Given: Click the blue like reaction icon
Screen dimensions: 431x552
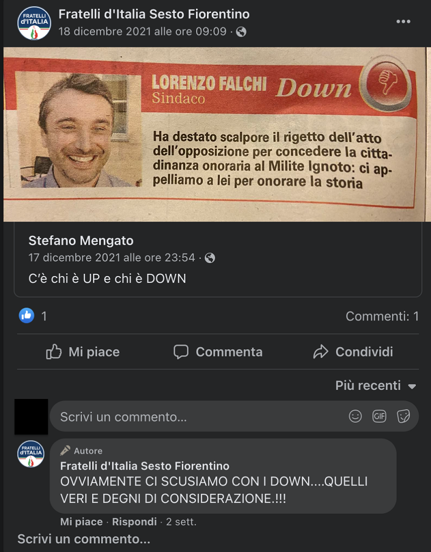Looking at the screenshot, I should point(26,315).
